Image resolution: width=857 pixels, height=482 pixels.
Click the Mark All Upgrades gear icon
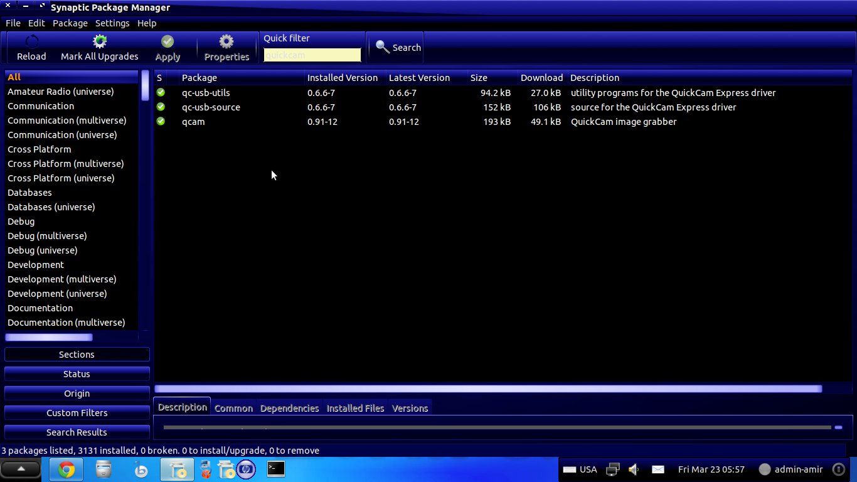click(x=99, y=41)
